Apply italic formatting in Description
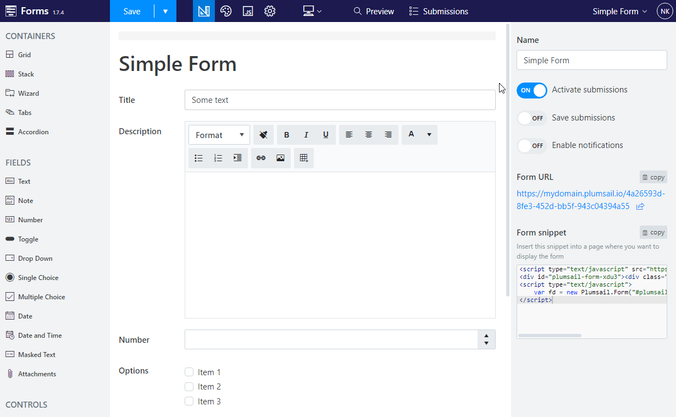The height and width of the screenshot is (417, 676). 306,135
